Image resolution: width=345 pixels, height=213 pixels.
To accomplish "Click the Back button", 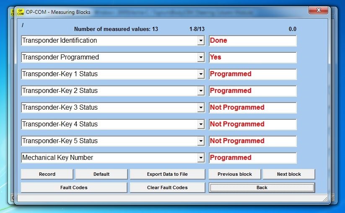I will (x=262, y=187).
